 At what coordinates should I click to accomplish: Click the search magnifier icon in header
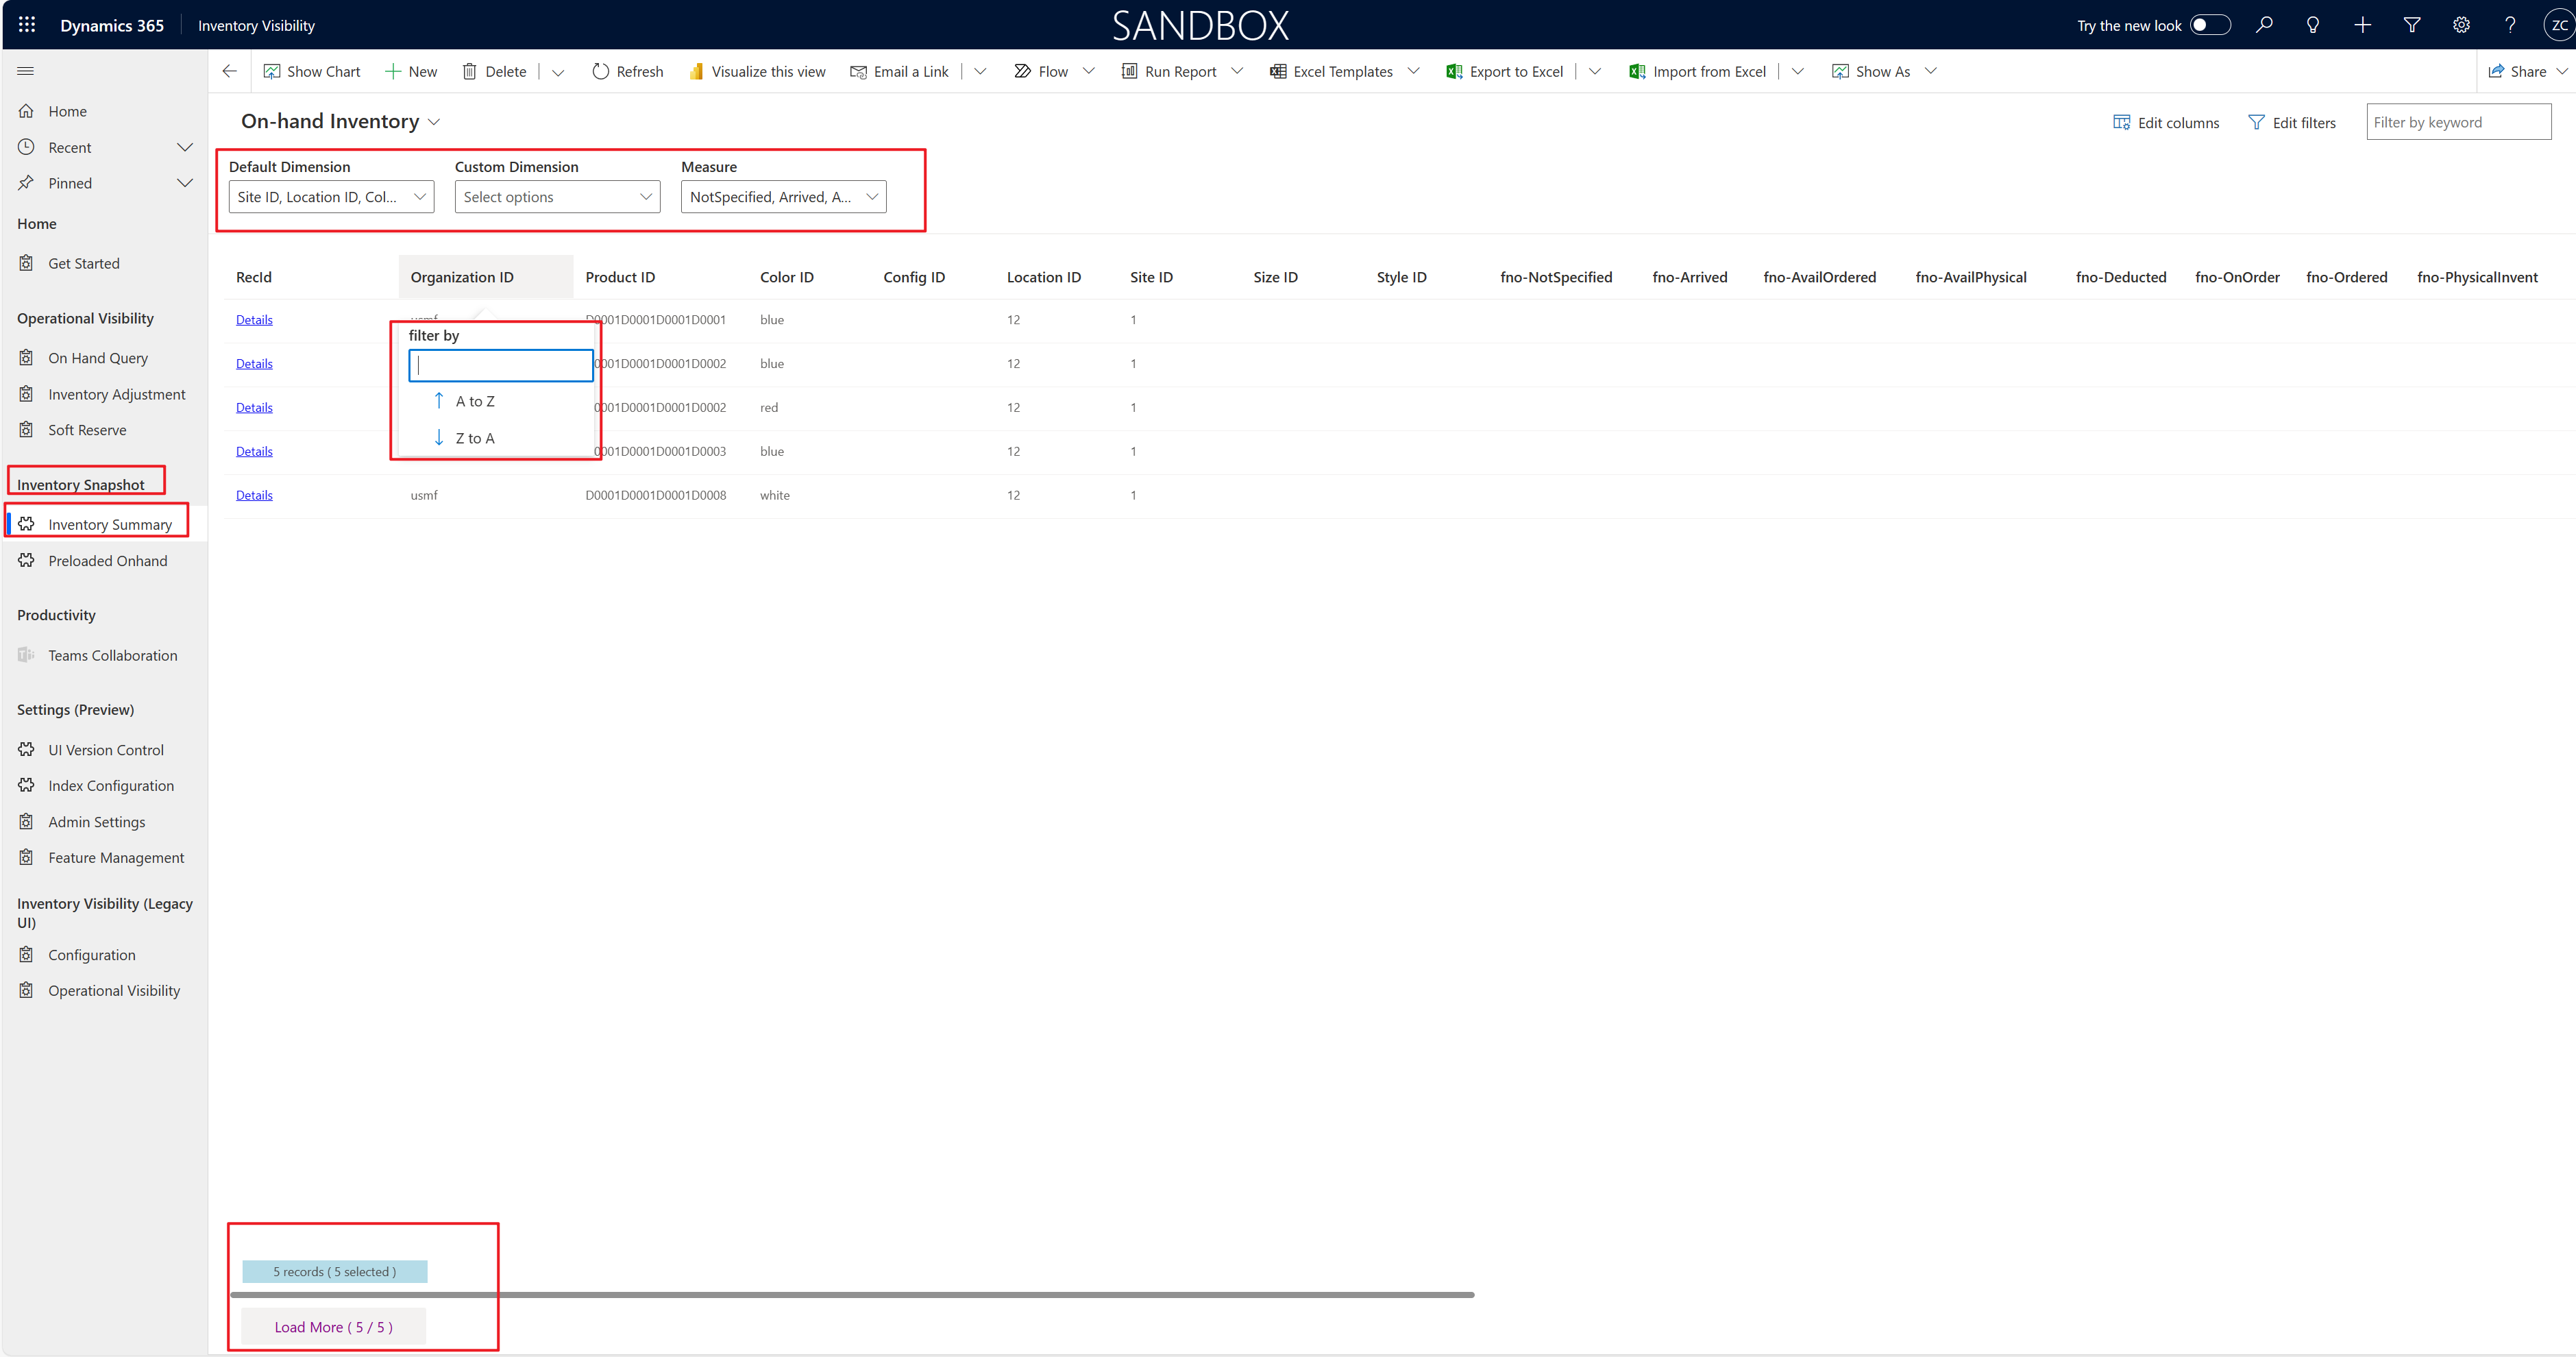[2264, 25]
